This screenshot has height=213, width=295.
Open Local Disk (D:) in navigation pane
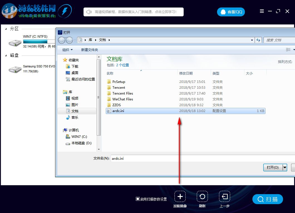(x=79, y=143)
